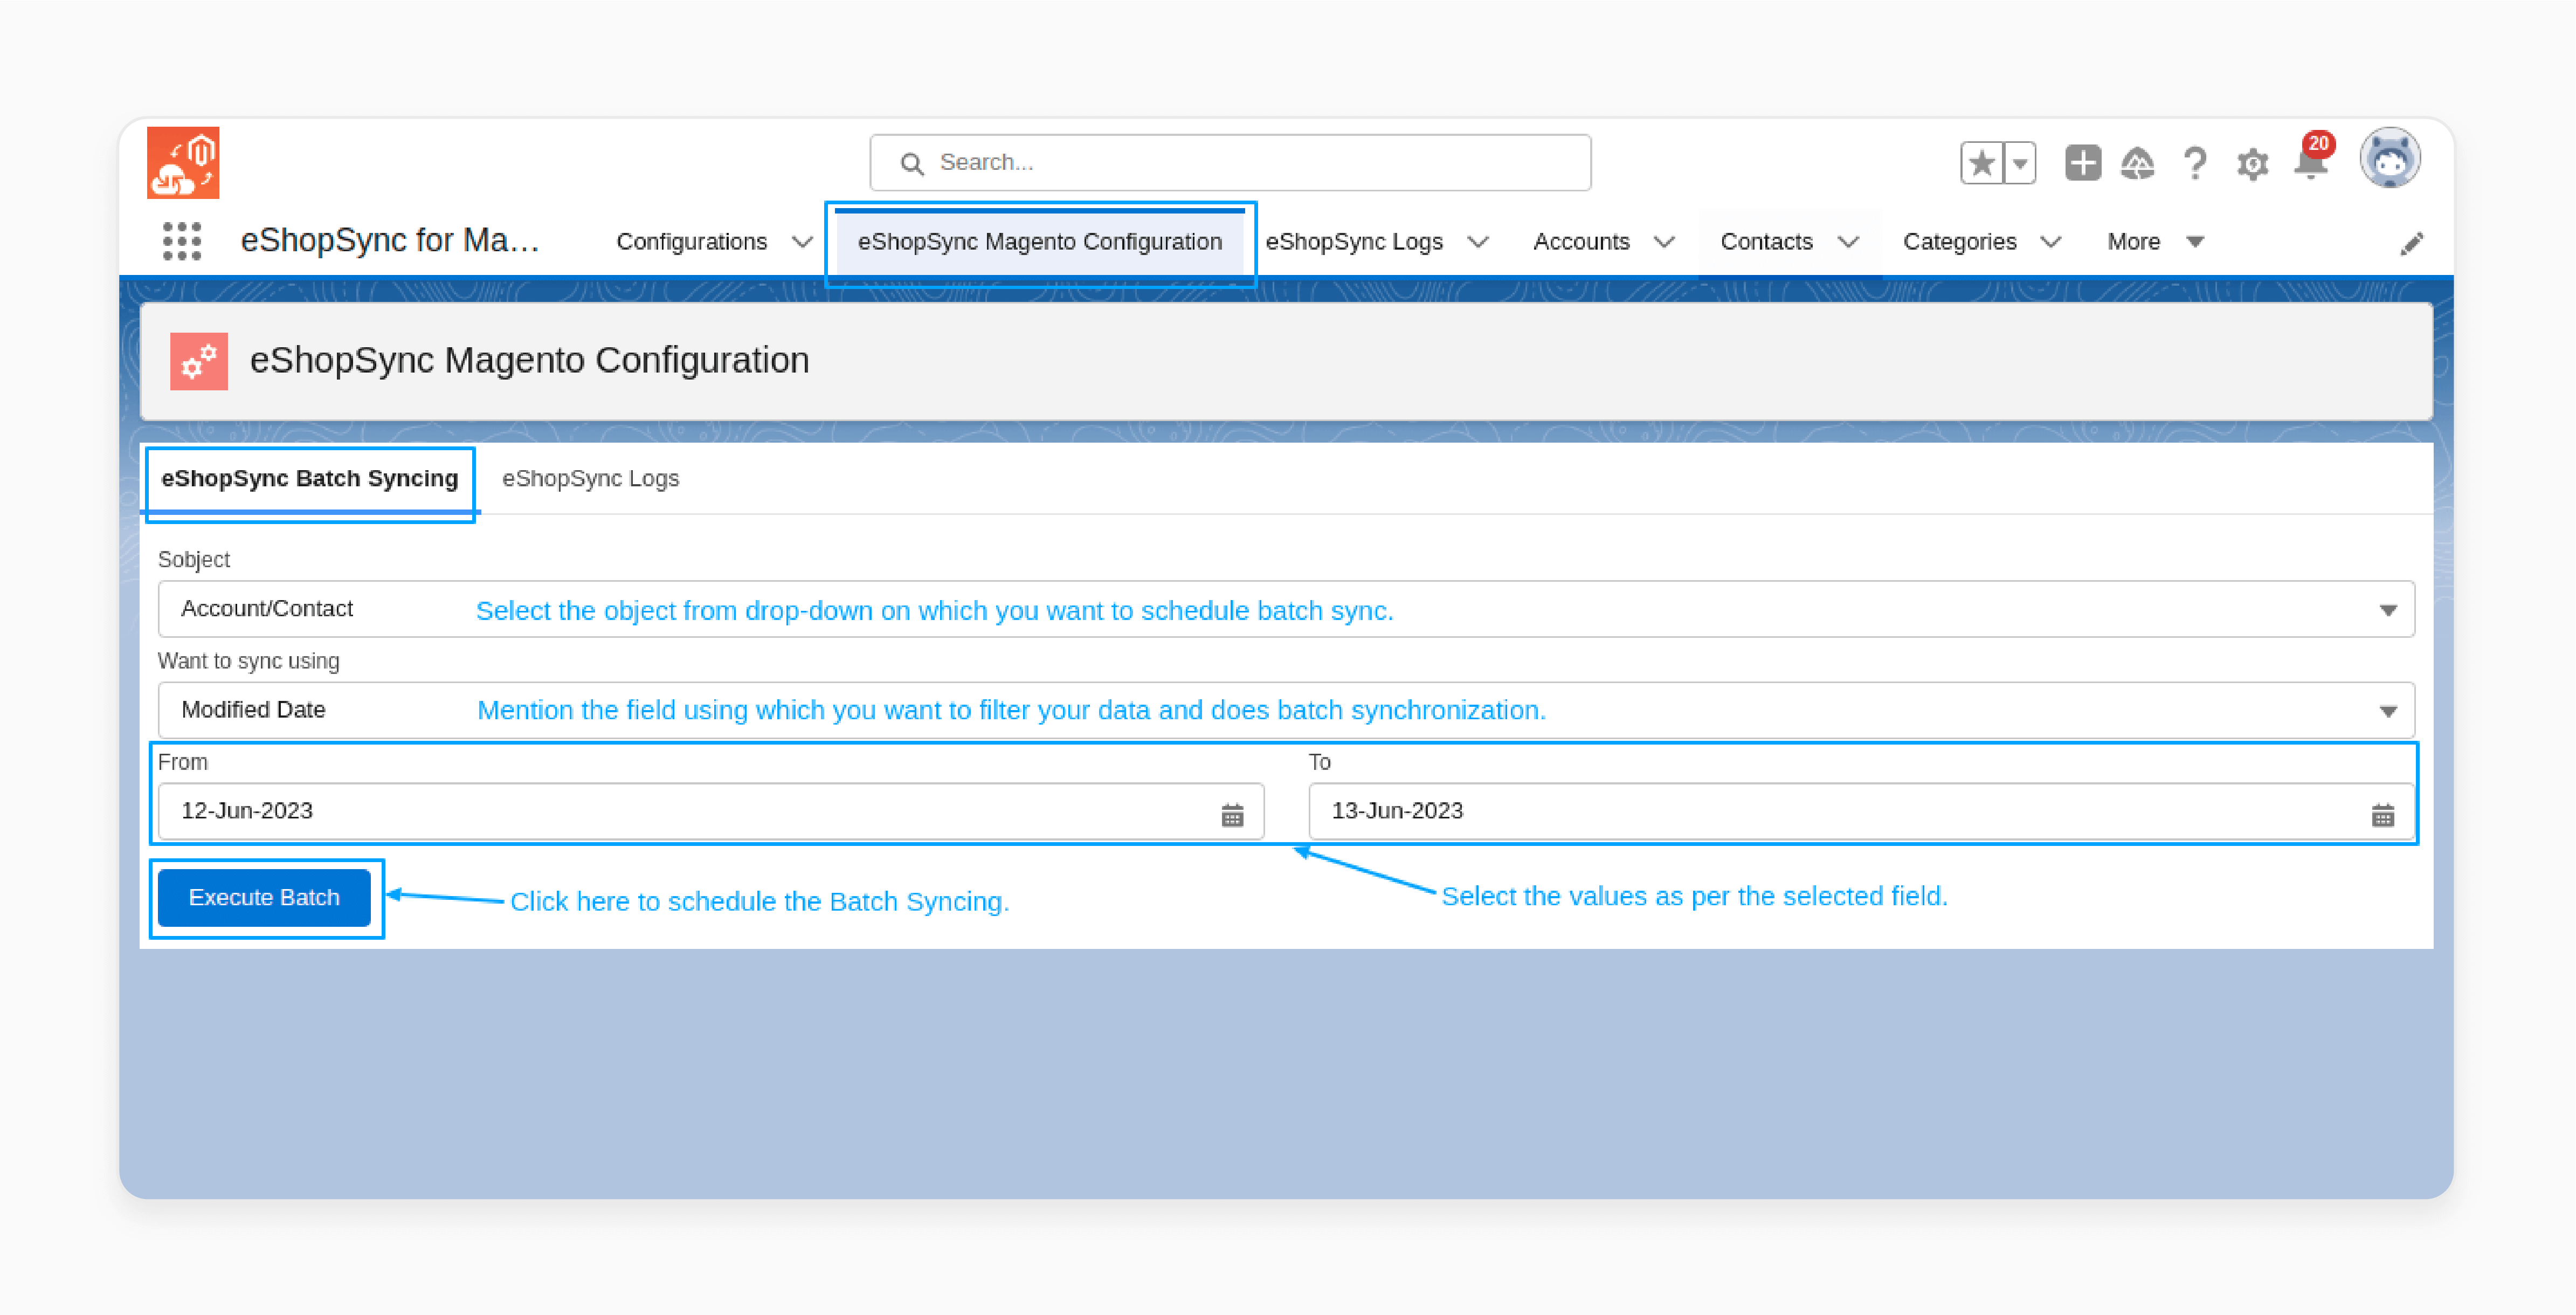Viewport: 2576px width, 1315px height.
Task: Switch to the eShopSync Logs subtab
Action: click(x=590, y=479)
